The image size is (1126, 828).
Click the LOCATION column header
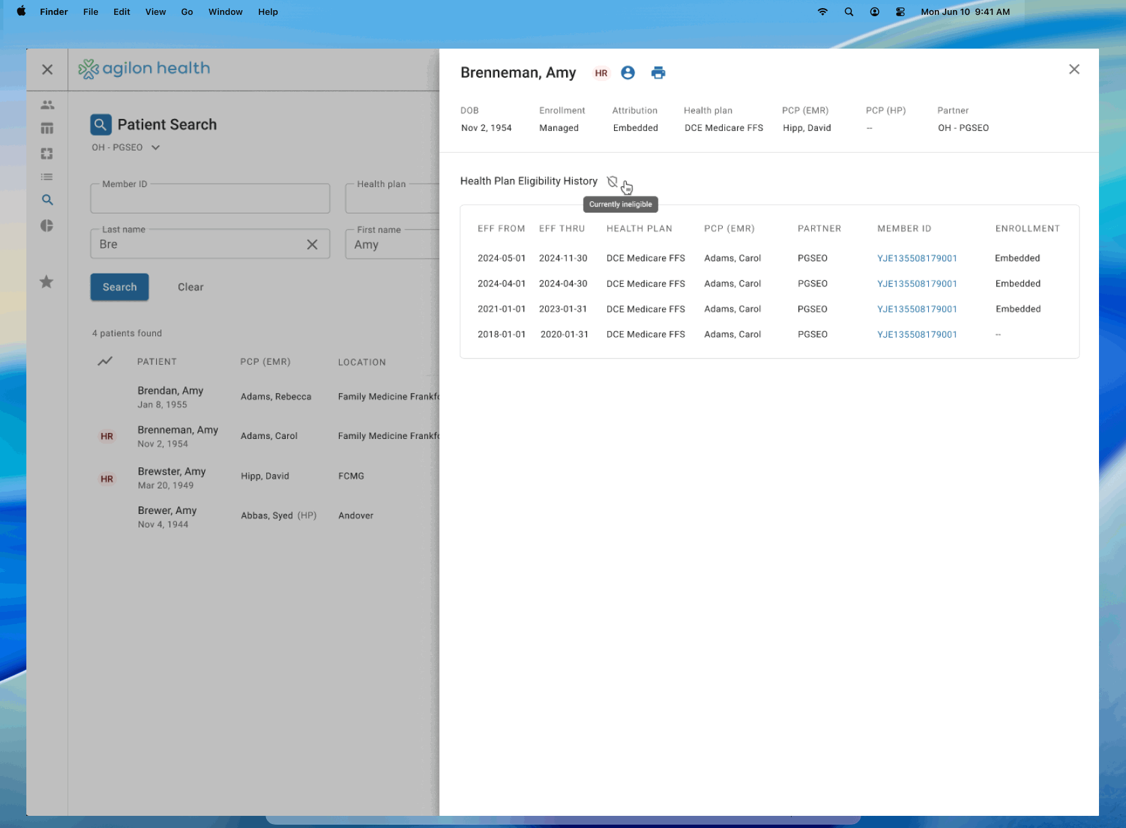pos(362,362)
